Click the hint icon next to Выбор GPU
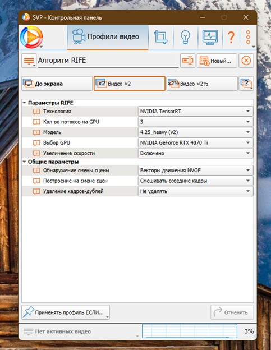This screenshot has width=271, height=350. (x=36, y=143)
